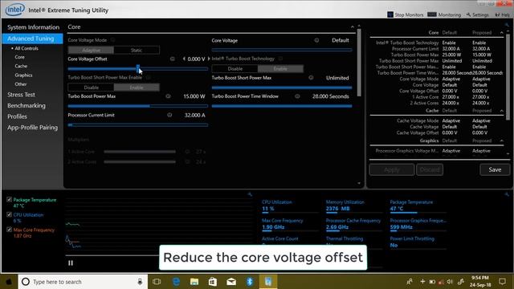Open File Explorer from taskbar
The width and height of the screenshot is (514, 289).
tap(194, 282)
